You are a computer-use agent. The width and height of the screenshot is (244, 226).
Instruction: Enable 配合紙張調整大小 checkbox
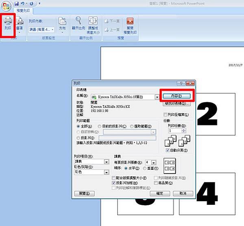point(113,178)
